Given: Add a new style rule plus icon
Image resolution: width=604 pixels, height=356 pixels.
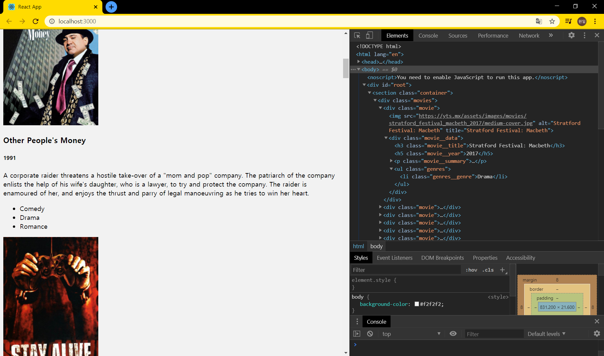Looking at the screenshot, I should click(x=503, y=270).
